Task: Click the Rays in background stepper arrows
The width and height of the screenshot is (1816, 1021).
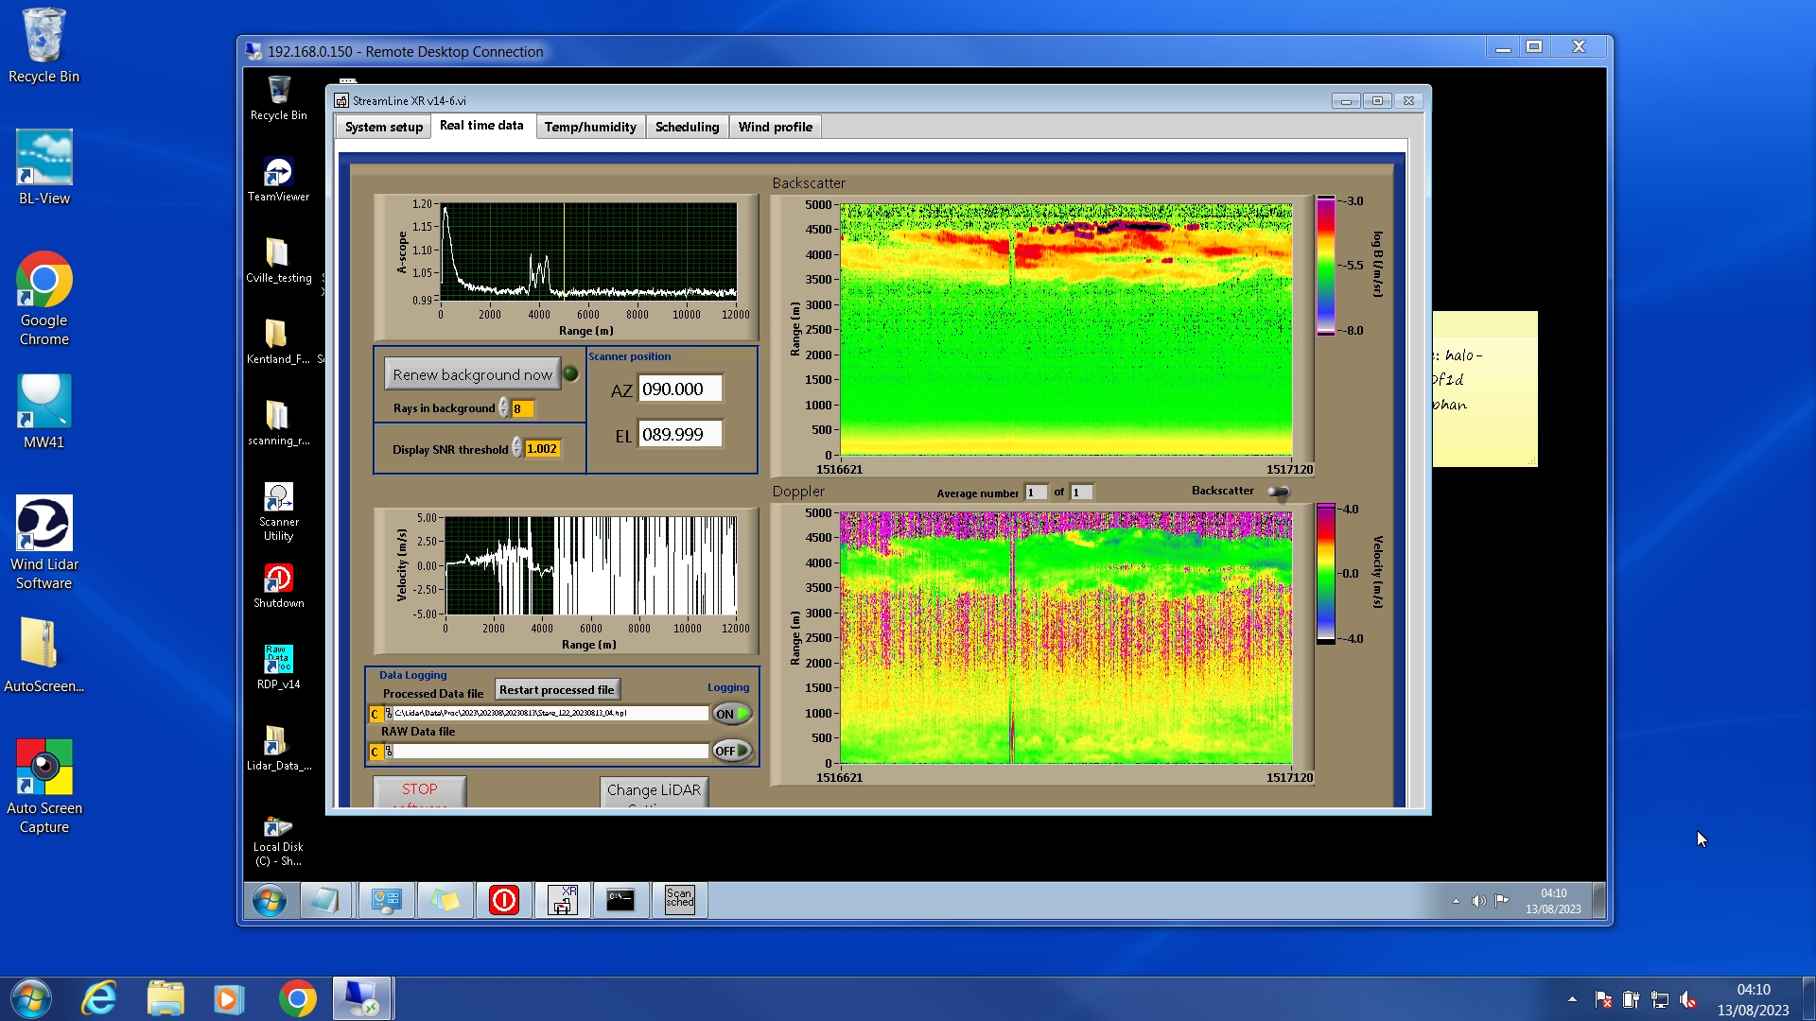Action: [504, 408]
